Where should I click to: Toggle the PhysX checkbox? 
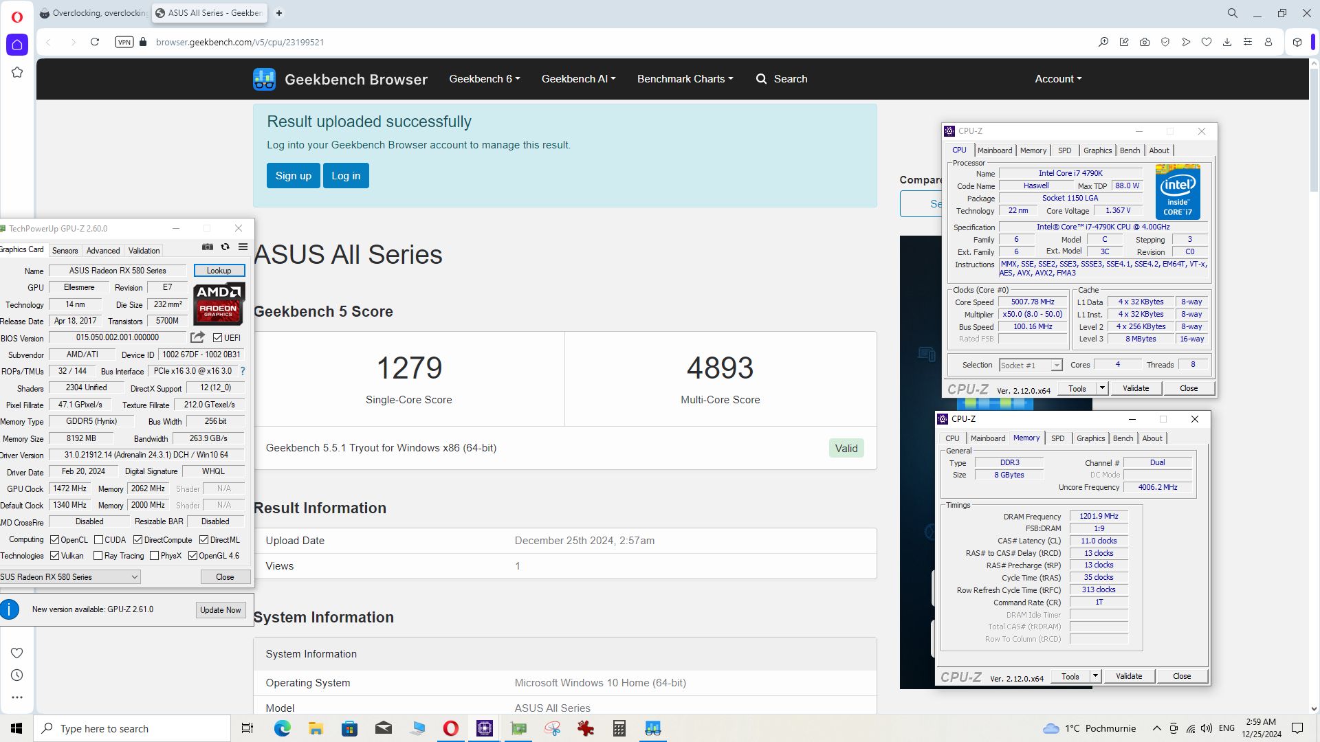(154, 556)
